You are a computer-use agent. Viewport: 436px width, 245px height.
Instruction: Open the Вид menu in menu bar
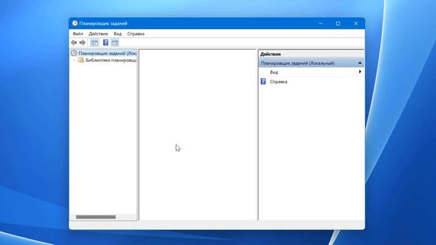pos(118,33)
